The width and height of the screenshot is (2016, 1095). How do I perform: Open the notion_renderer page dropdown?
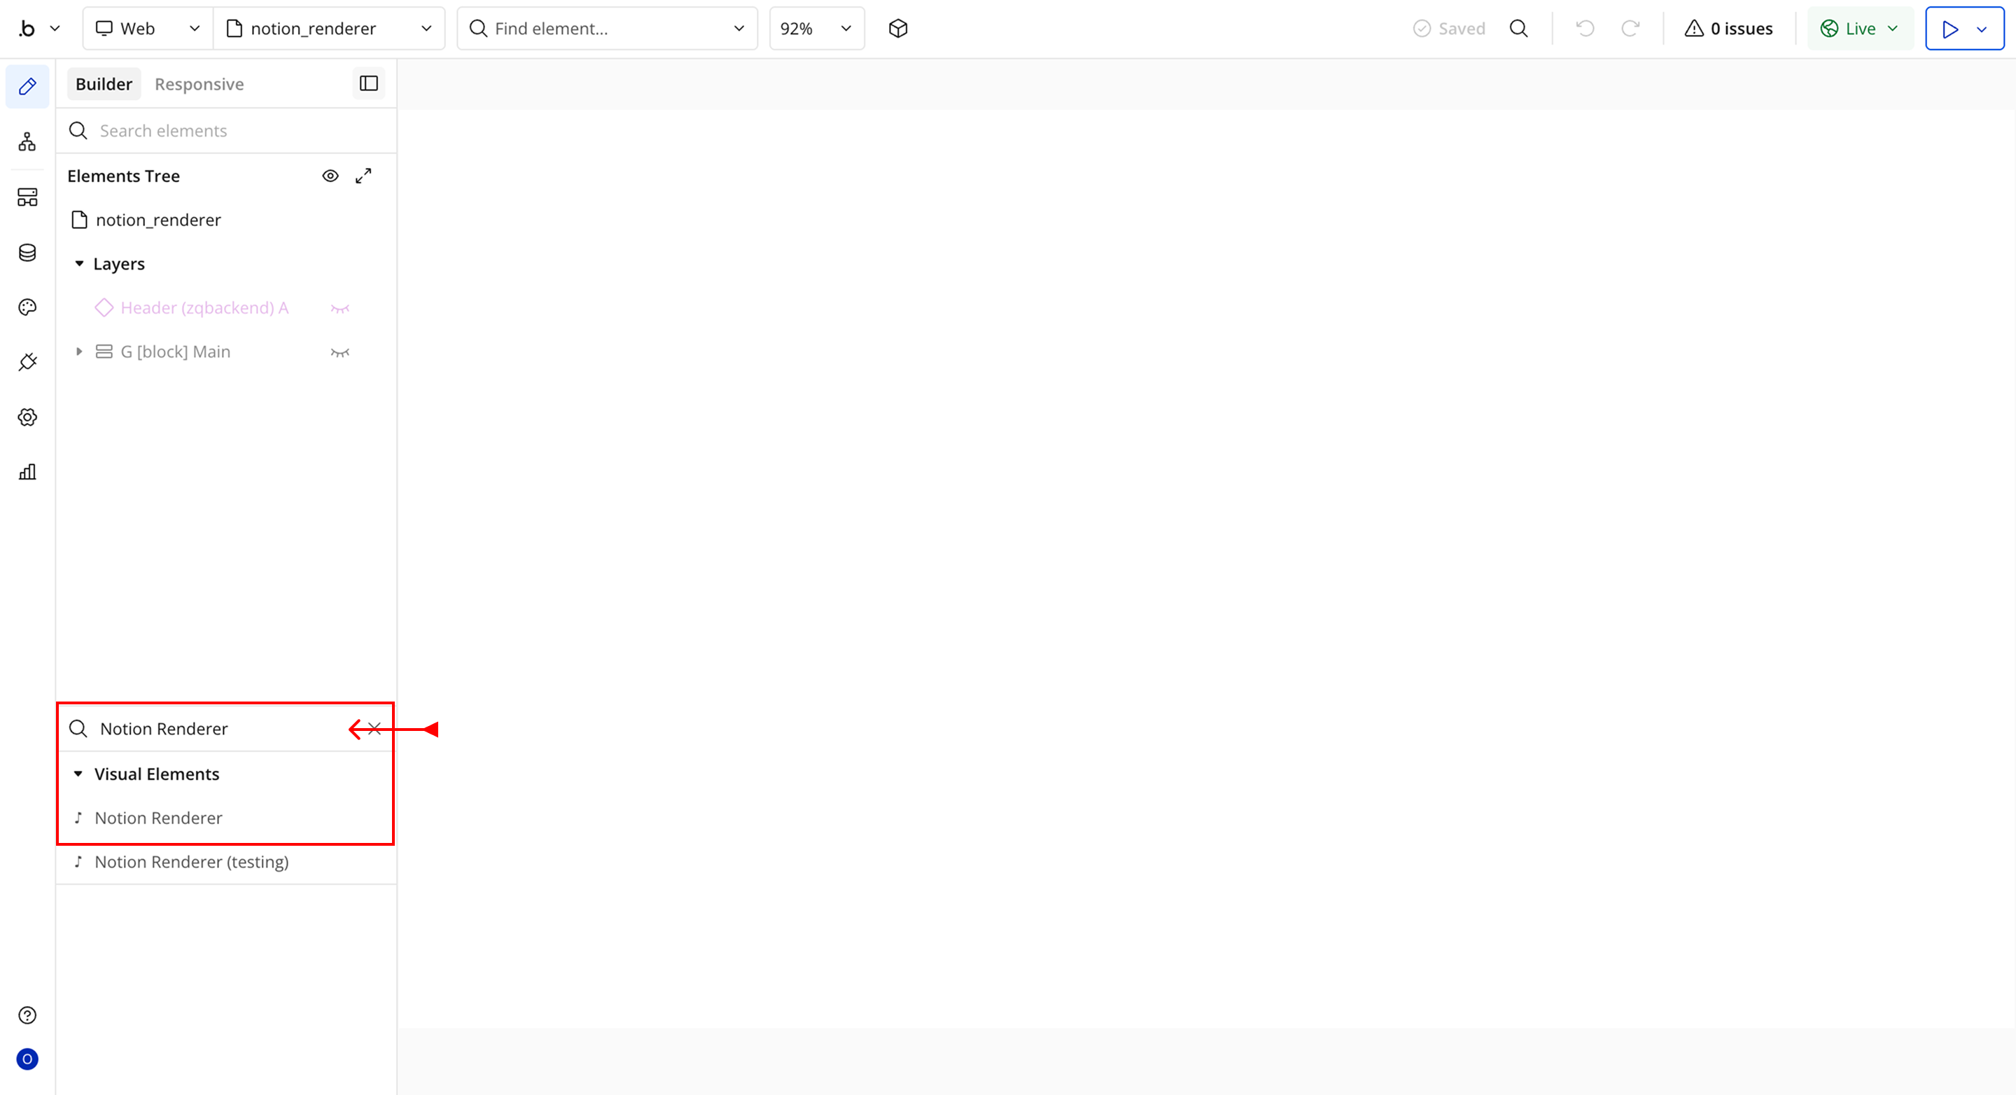tap(329, 29)
